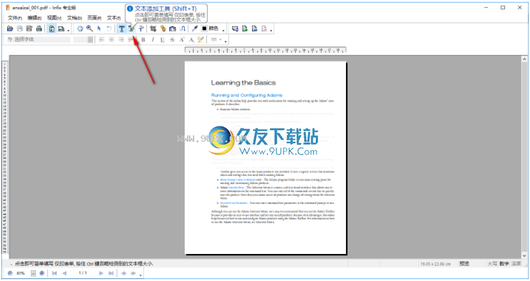Viewport: 530px width, 281px height.
Task: Click the page with green dot icon
Action: pos(245,29)
